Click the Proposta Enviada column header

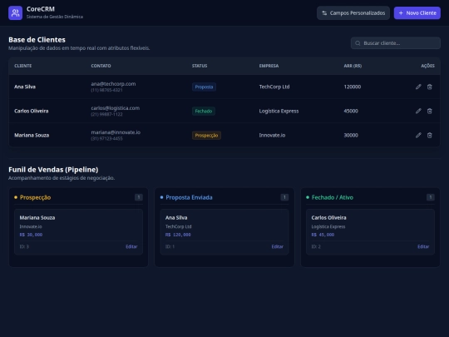click(x=189, y=197)
